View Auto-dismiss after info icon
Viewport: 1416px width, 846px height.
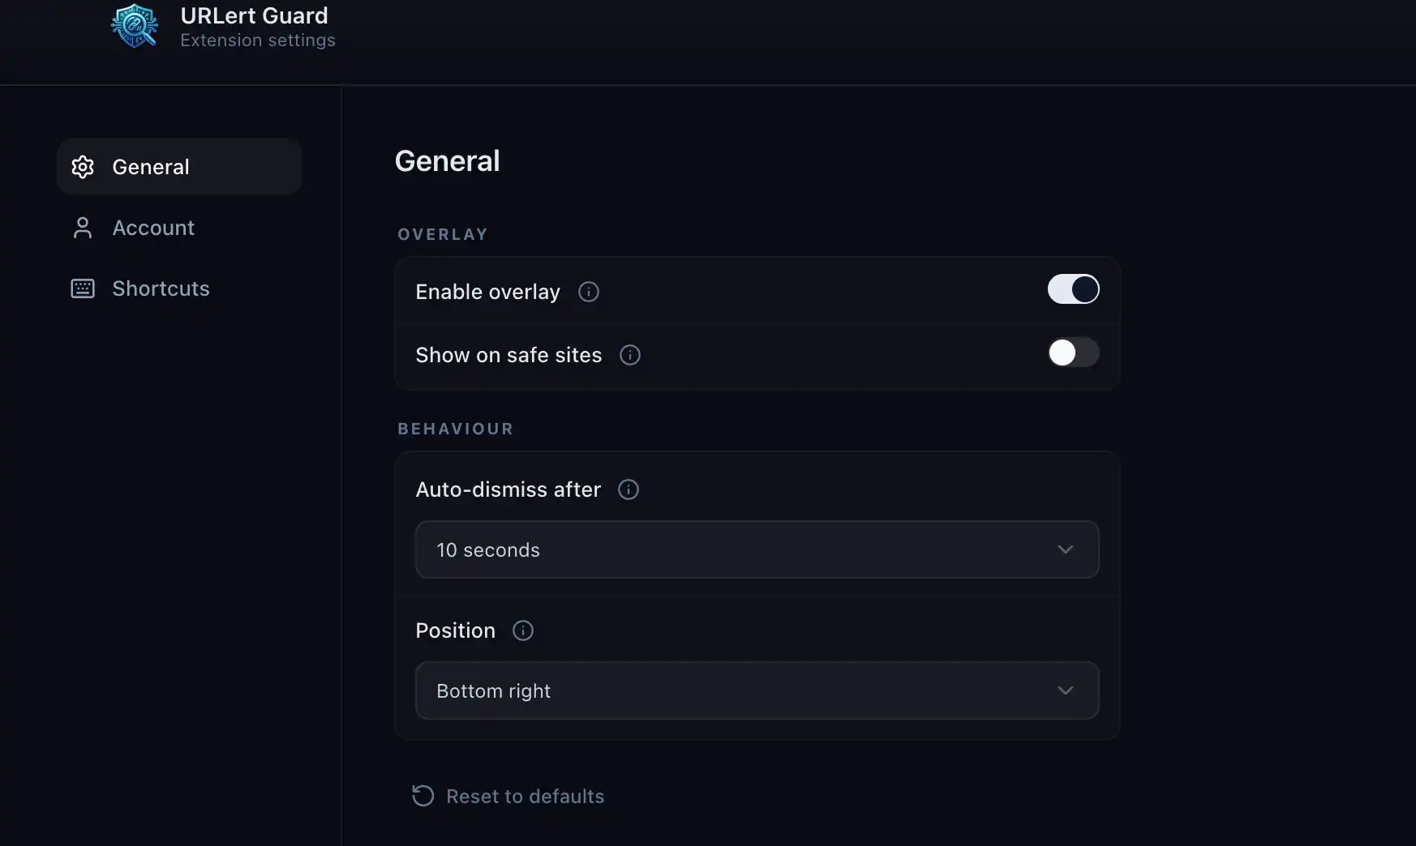[629, 489]
